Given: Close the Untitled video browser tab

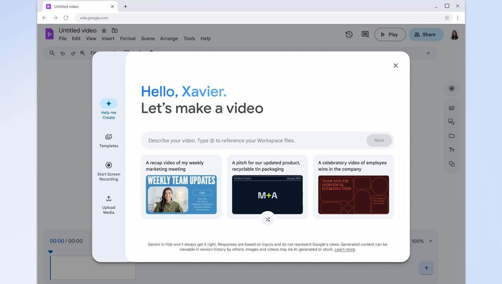Looking at the screenshot, I should point(113,6).
